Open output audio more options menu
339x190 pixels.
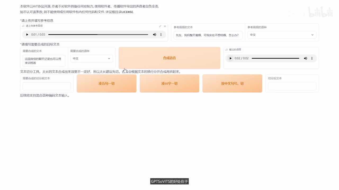tap(312, 58)
